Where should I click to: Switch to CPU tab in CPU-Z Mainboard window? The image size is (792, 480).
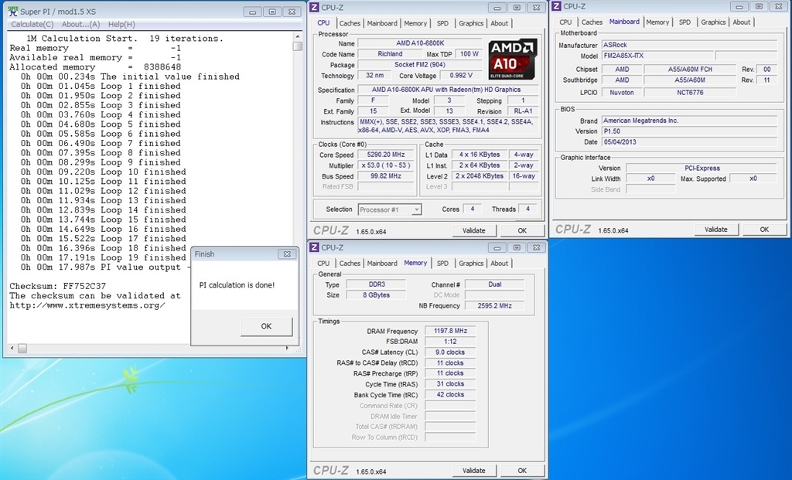click(565, 22)
